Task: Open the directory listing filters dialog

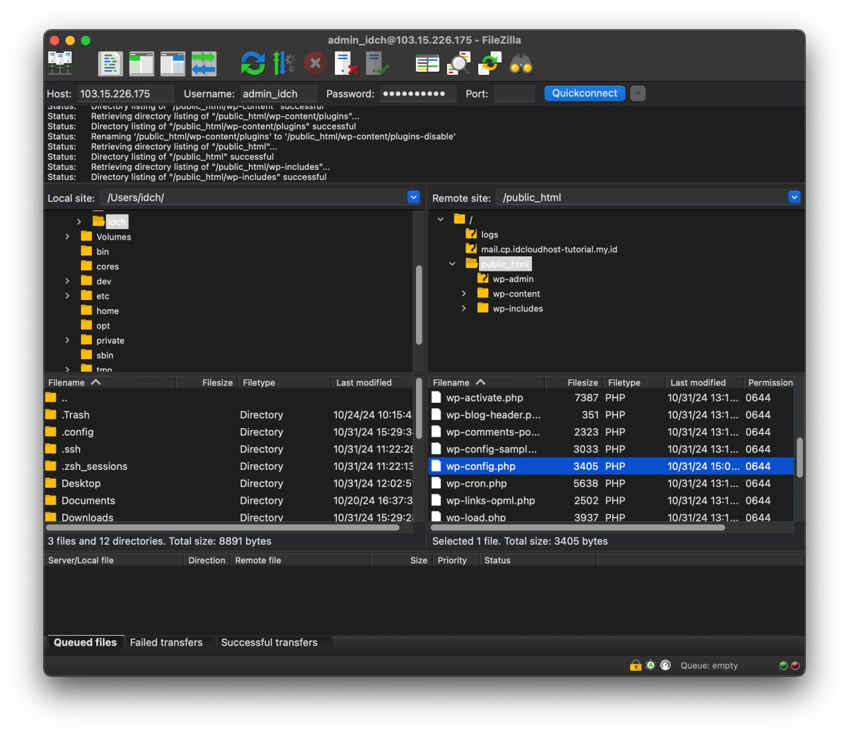Action: tap(427, 64)
